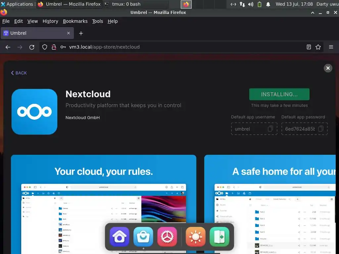Open the Edit menu
Viewport: 339px width, 254px height.
tap(19, 21)
